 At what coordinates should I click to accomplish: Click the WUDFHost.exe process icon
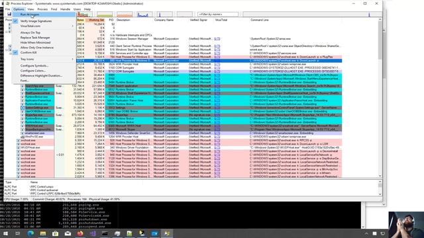pos(19,147)
